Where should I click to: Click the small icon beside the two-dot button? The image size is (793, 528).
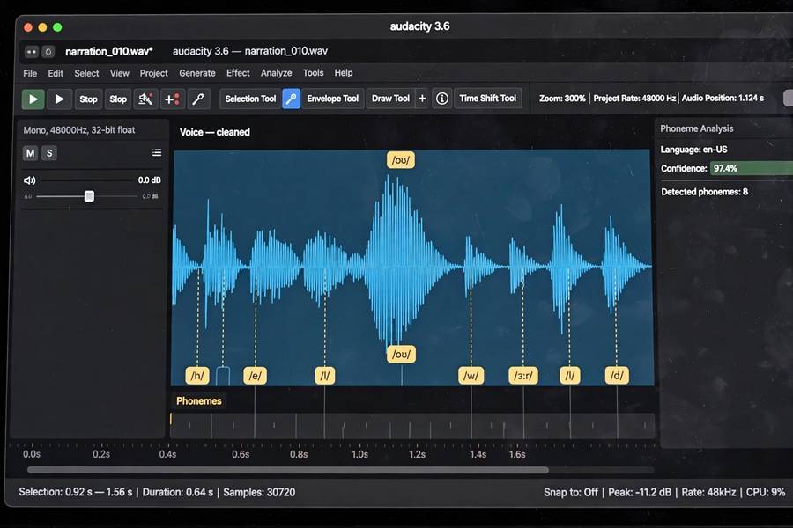48,52
